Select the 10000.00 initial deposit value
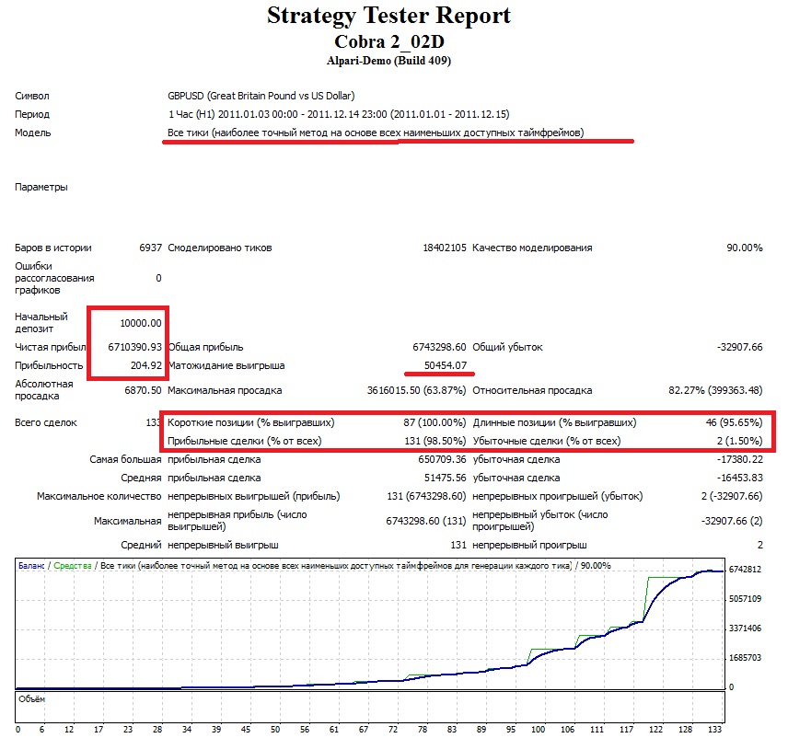This screenshot has width=788, height=738. coord(141,323)
